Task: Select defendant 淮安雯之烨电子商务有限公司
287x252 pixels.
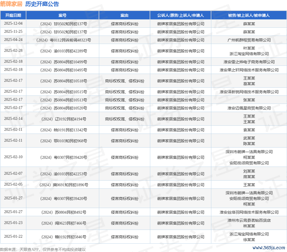Action: 249,62
